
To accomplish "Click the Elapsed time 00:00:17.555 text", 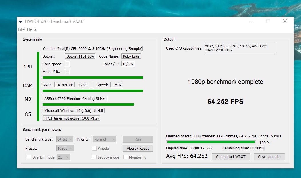I will pyautogui.click(x=189, y=148).
